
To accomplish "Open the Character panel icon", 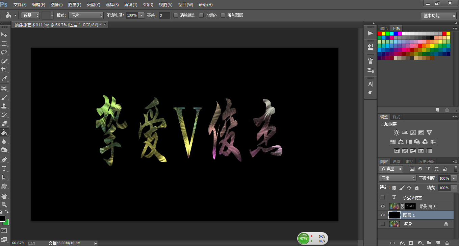I will click(x=371, y=84).
